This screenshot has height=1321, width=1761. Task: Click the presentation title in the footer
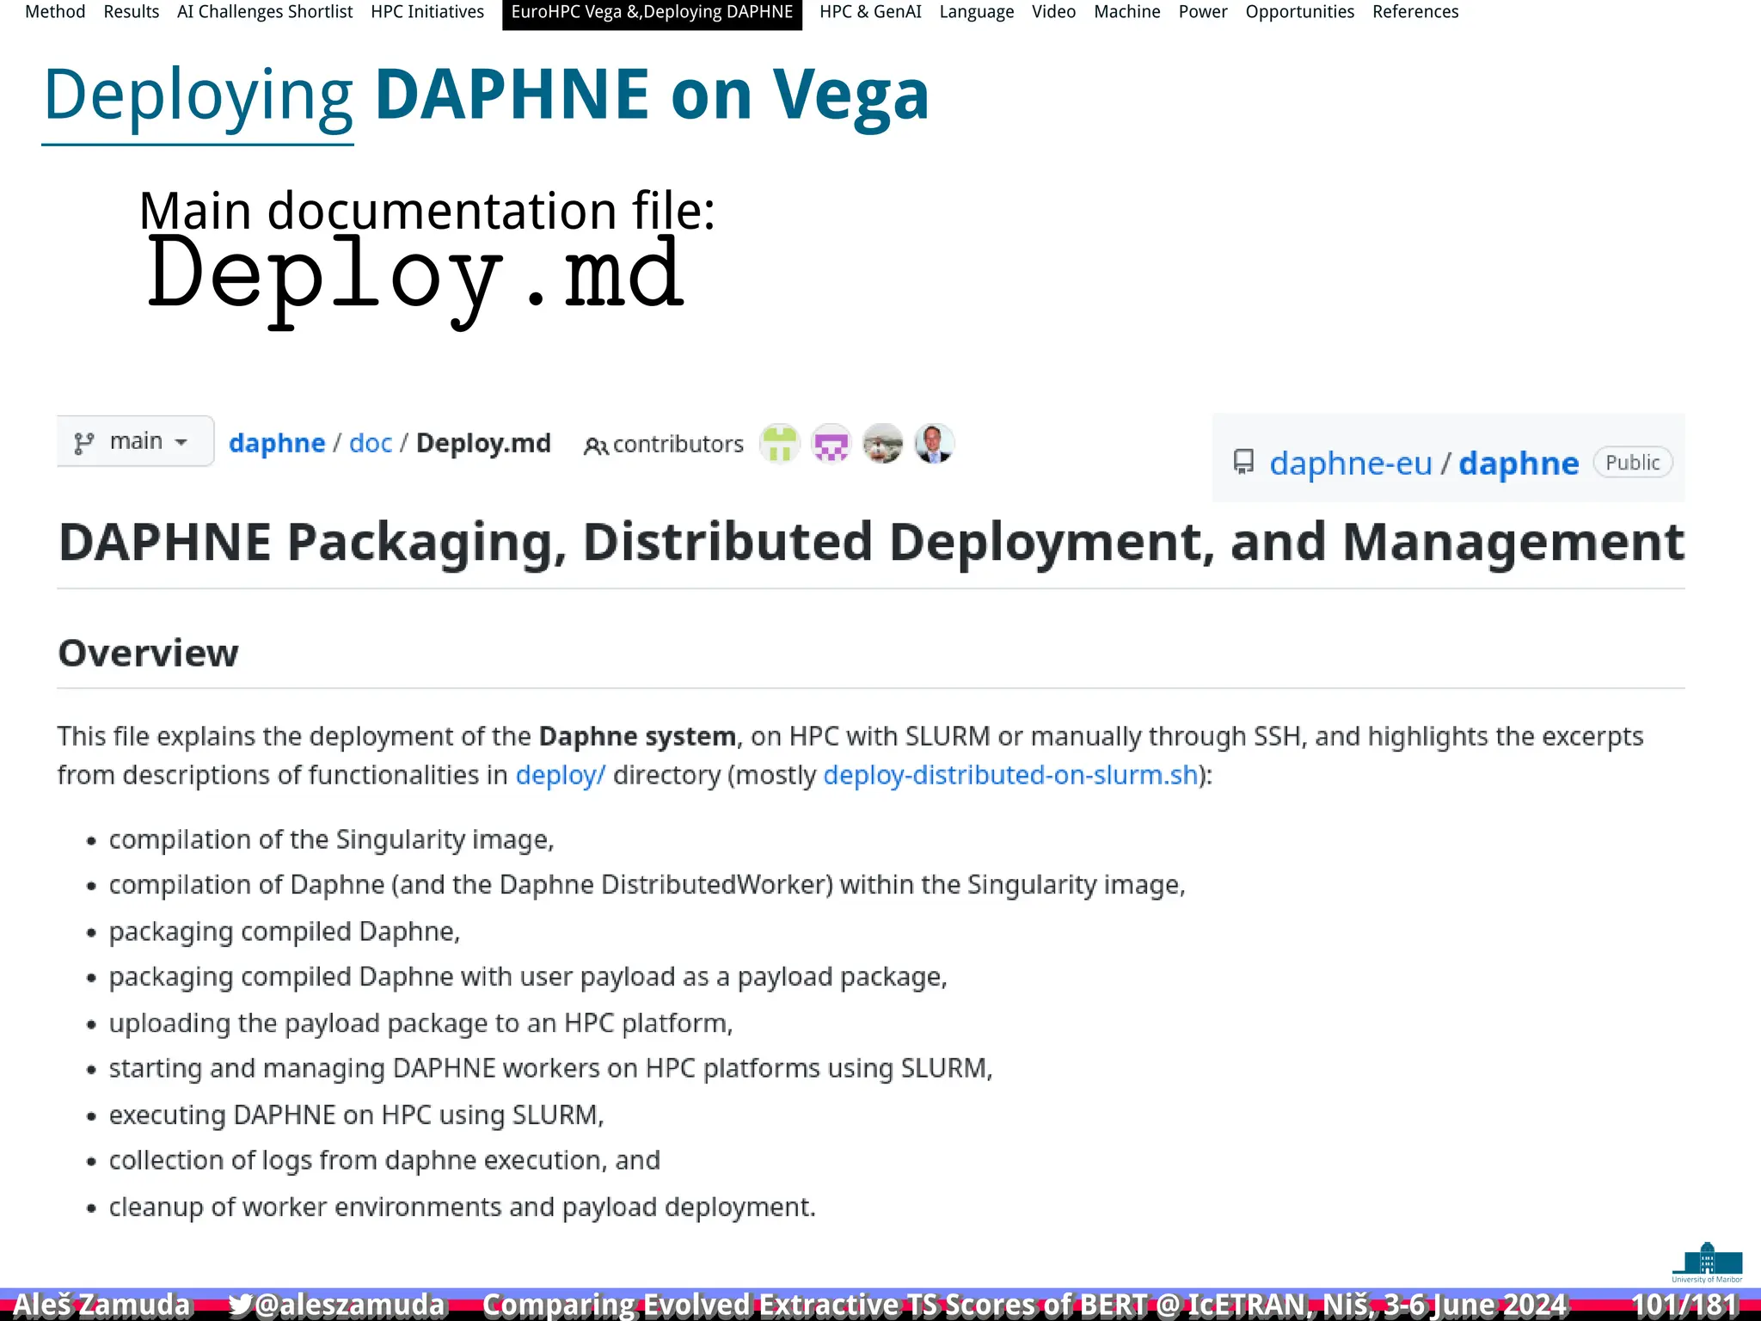[1025, 1305]
